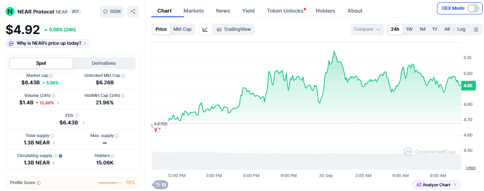
Task: Show Price chart
Action: (x=161, y=29)
